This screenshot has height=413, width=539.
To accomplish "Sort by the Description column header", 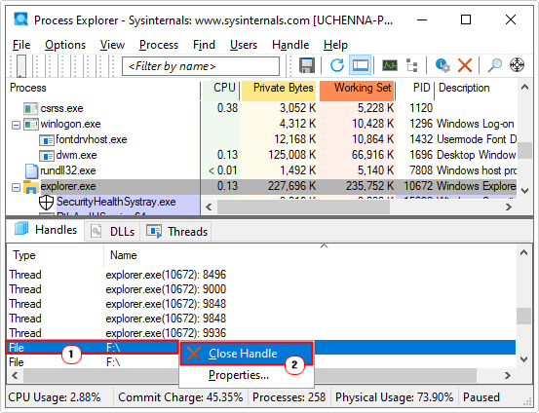I will (x=477, y=88).
